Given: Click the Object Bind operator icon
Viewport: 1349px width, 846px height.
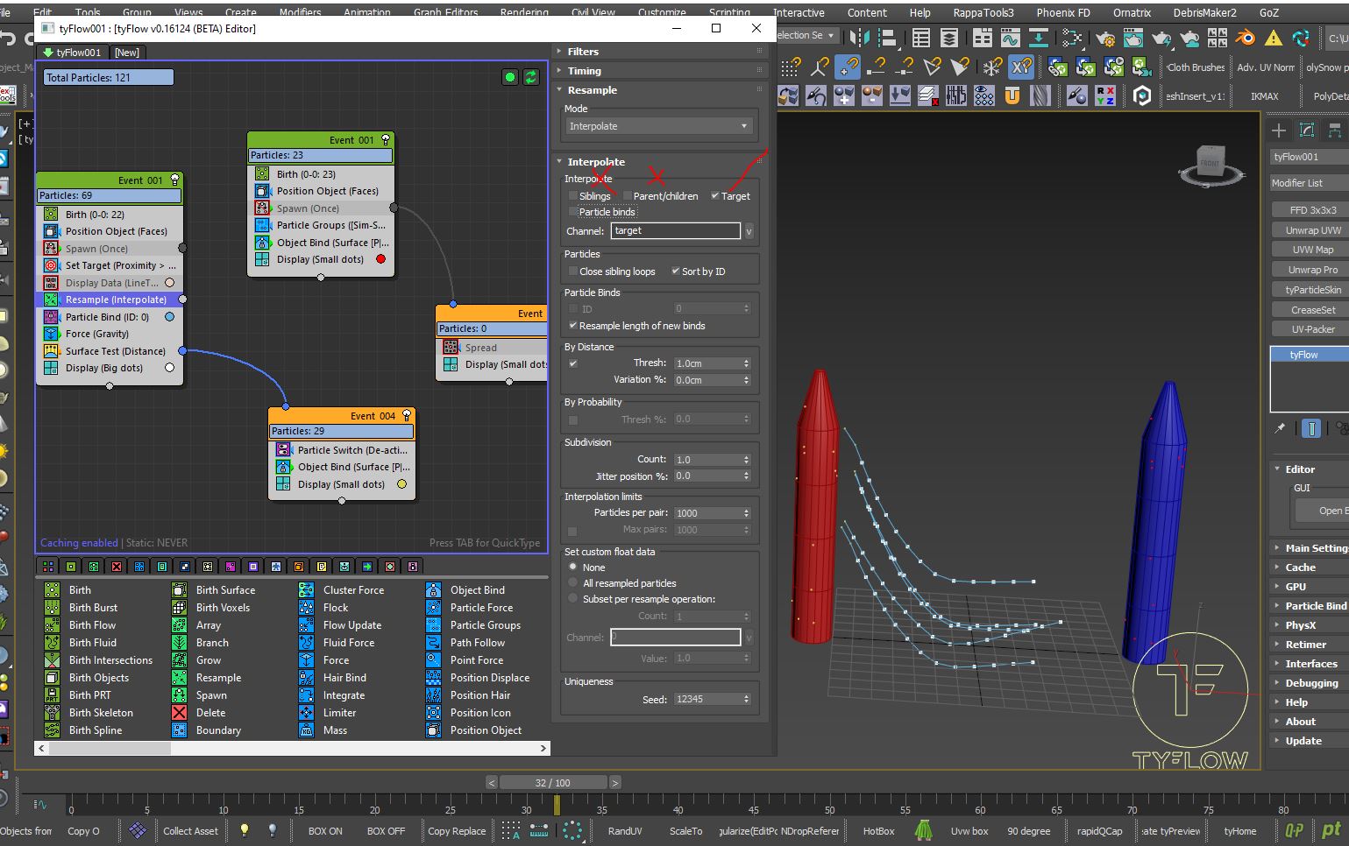Looking at the screenshot, I should (433, 590).
